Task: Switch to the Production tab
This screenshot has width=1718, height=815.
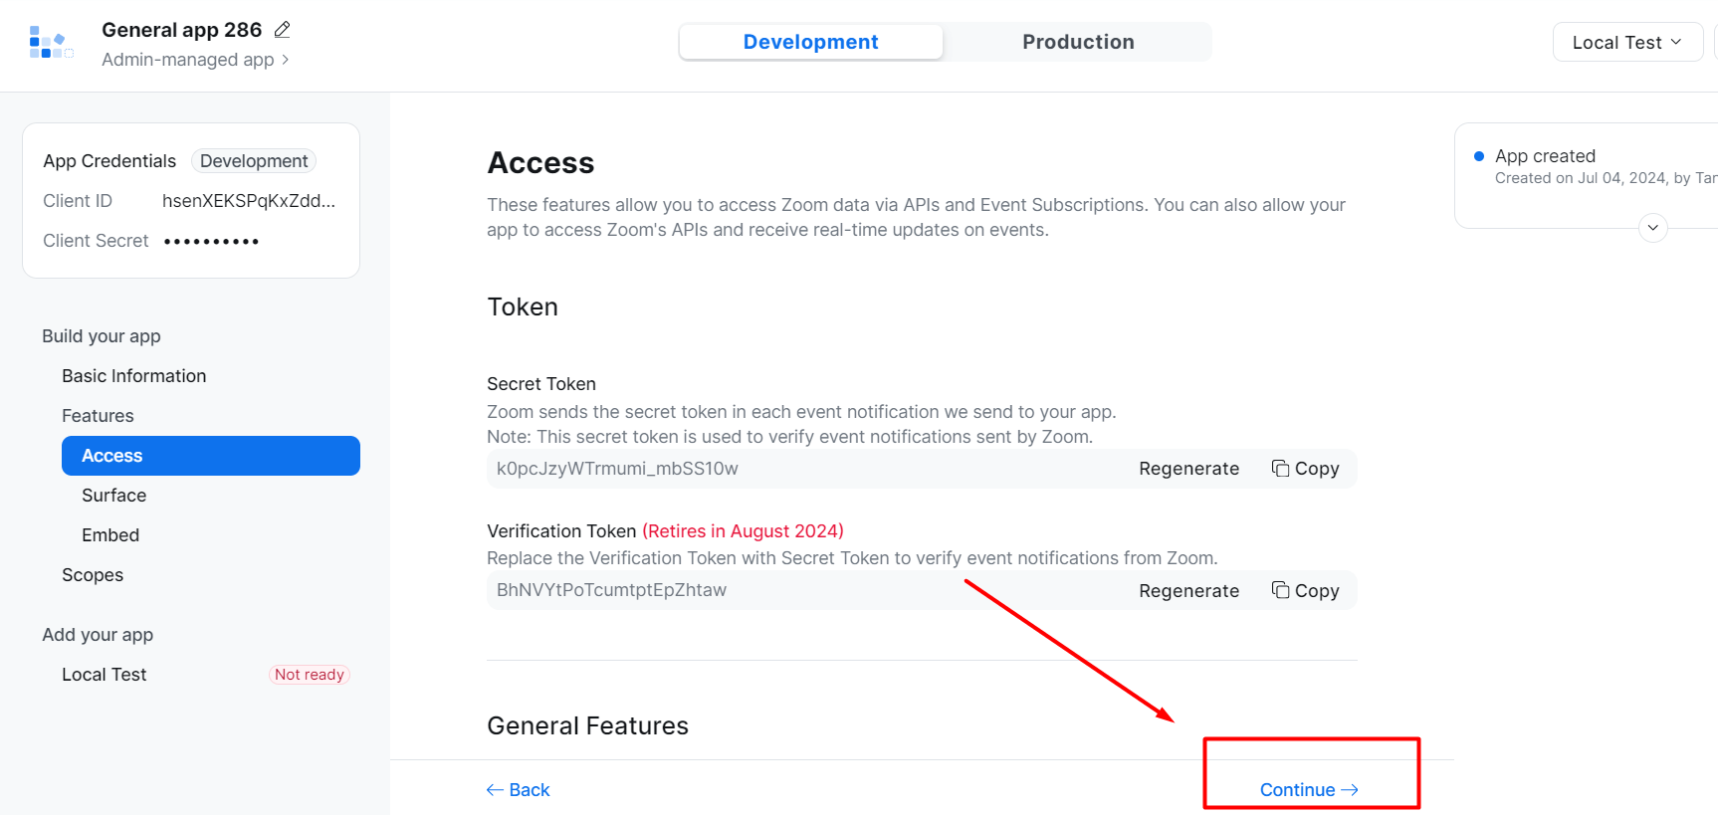Action: (1077, 42)
